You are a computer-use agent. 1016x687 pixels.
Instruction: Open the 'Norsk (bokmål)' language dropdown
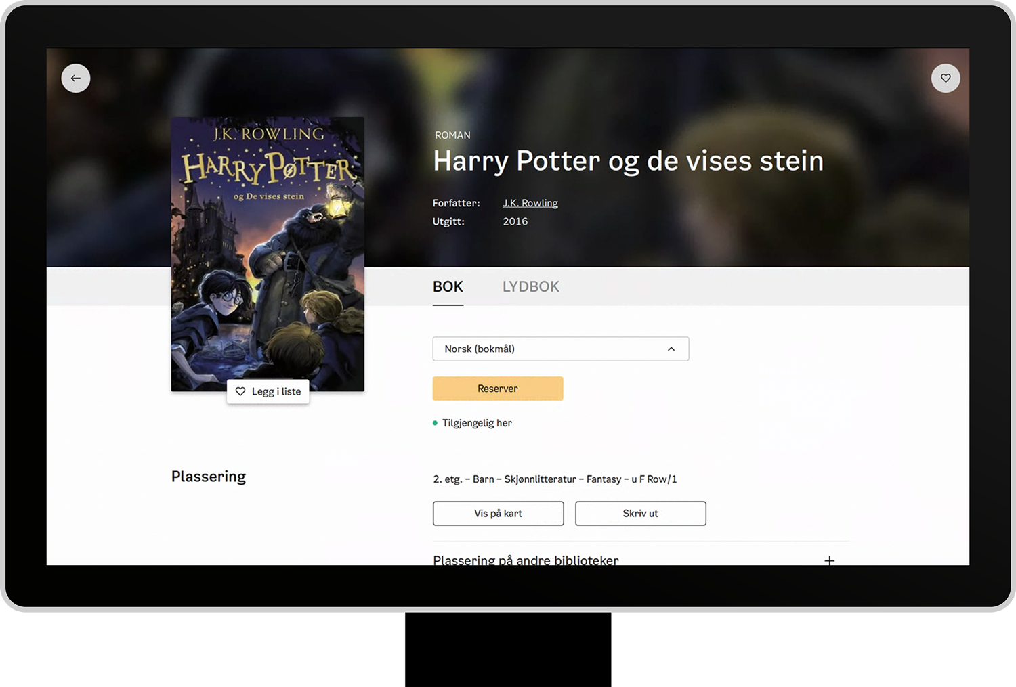560,349
